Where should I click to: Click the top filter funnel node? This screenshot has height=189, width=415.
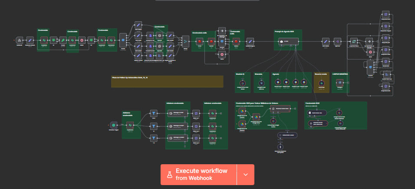(x=153, y=113)
